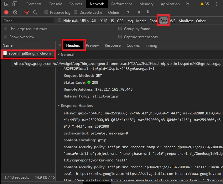Open the Sources panel tab
223x184 pixels.
76,4
